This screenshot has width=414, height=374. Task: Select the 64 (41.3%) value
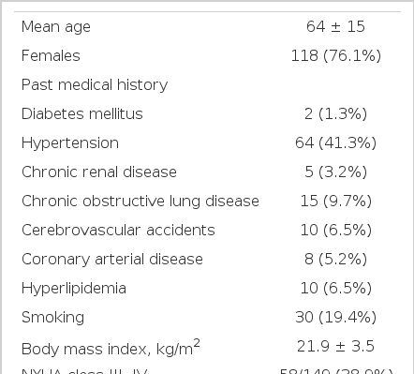click(335, 143)
